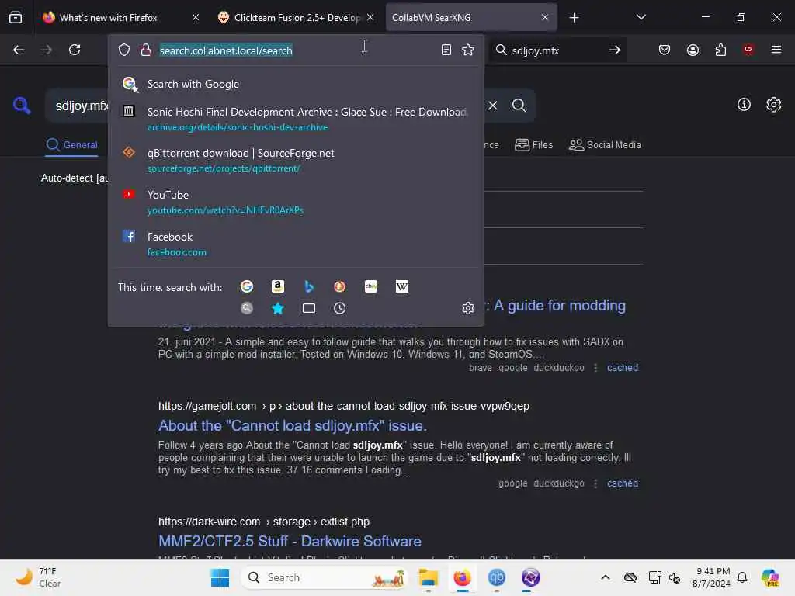Open Save to Pocket button
Viewport: 795px width, 596px height.
click(665, 50)
